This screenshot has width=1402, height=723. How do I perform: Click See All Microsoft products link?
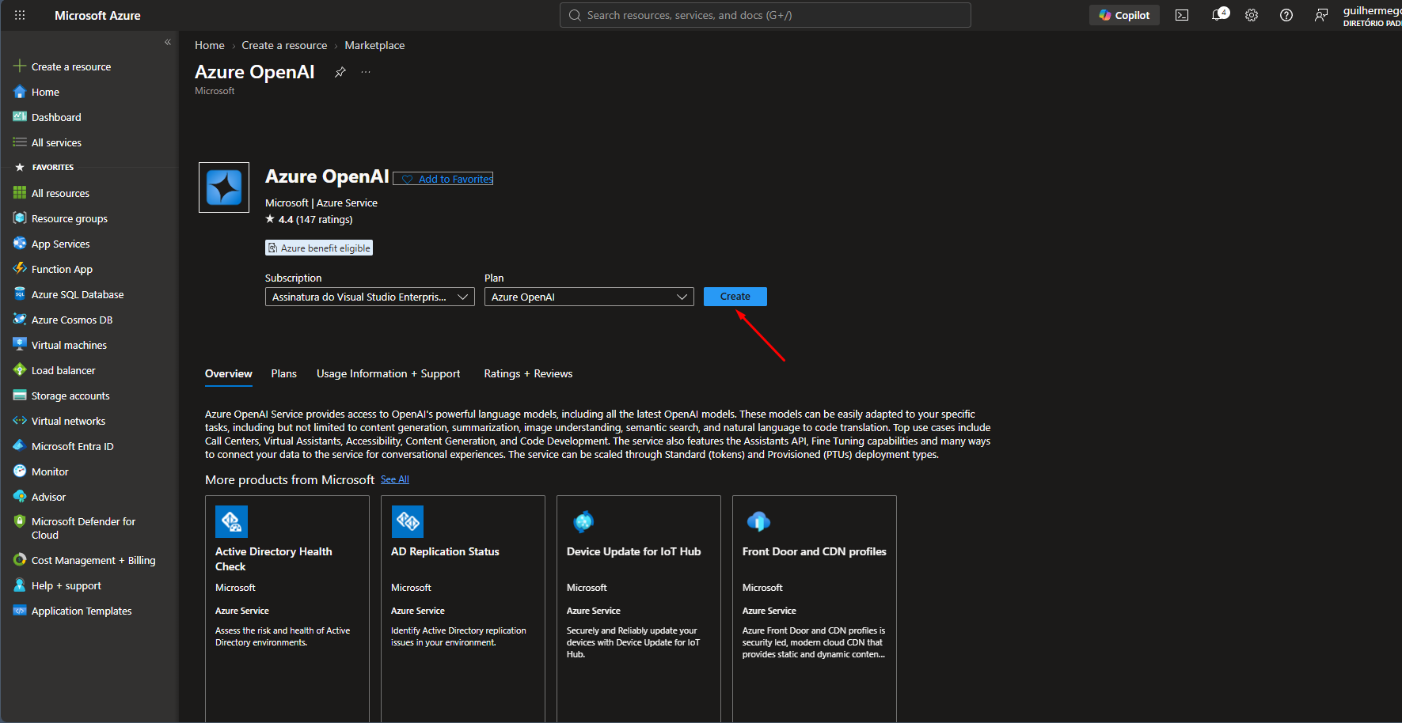(x=395, y=479)
